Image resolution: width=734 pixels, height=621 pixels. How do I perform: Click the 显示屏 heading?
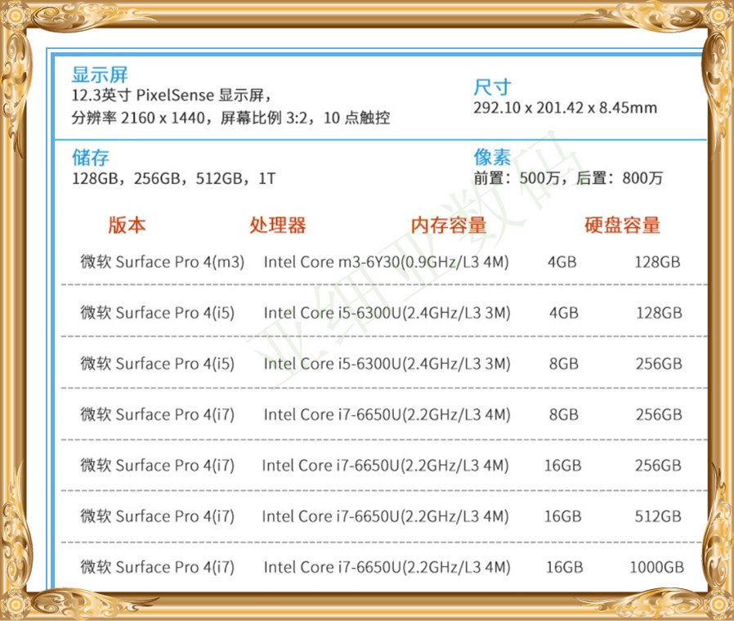click(100, 74)
